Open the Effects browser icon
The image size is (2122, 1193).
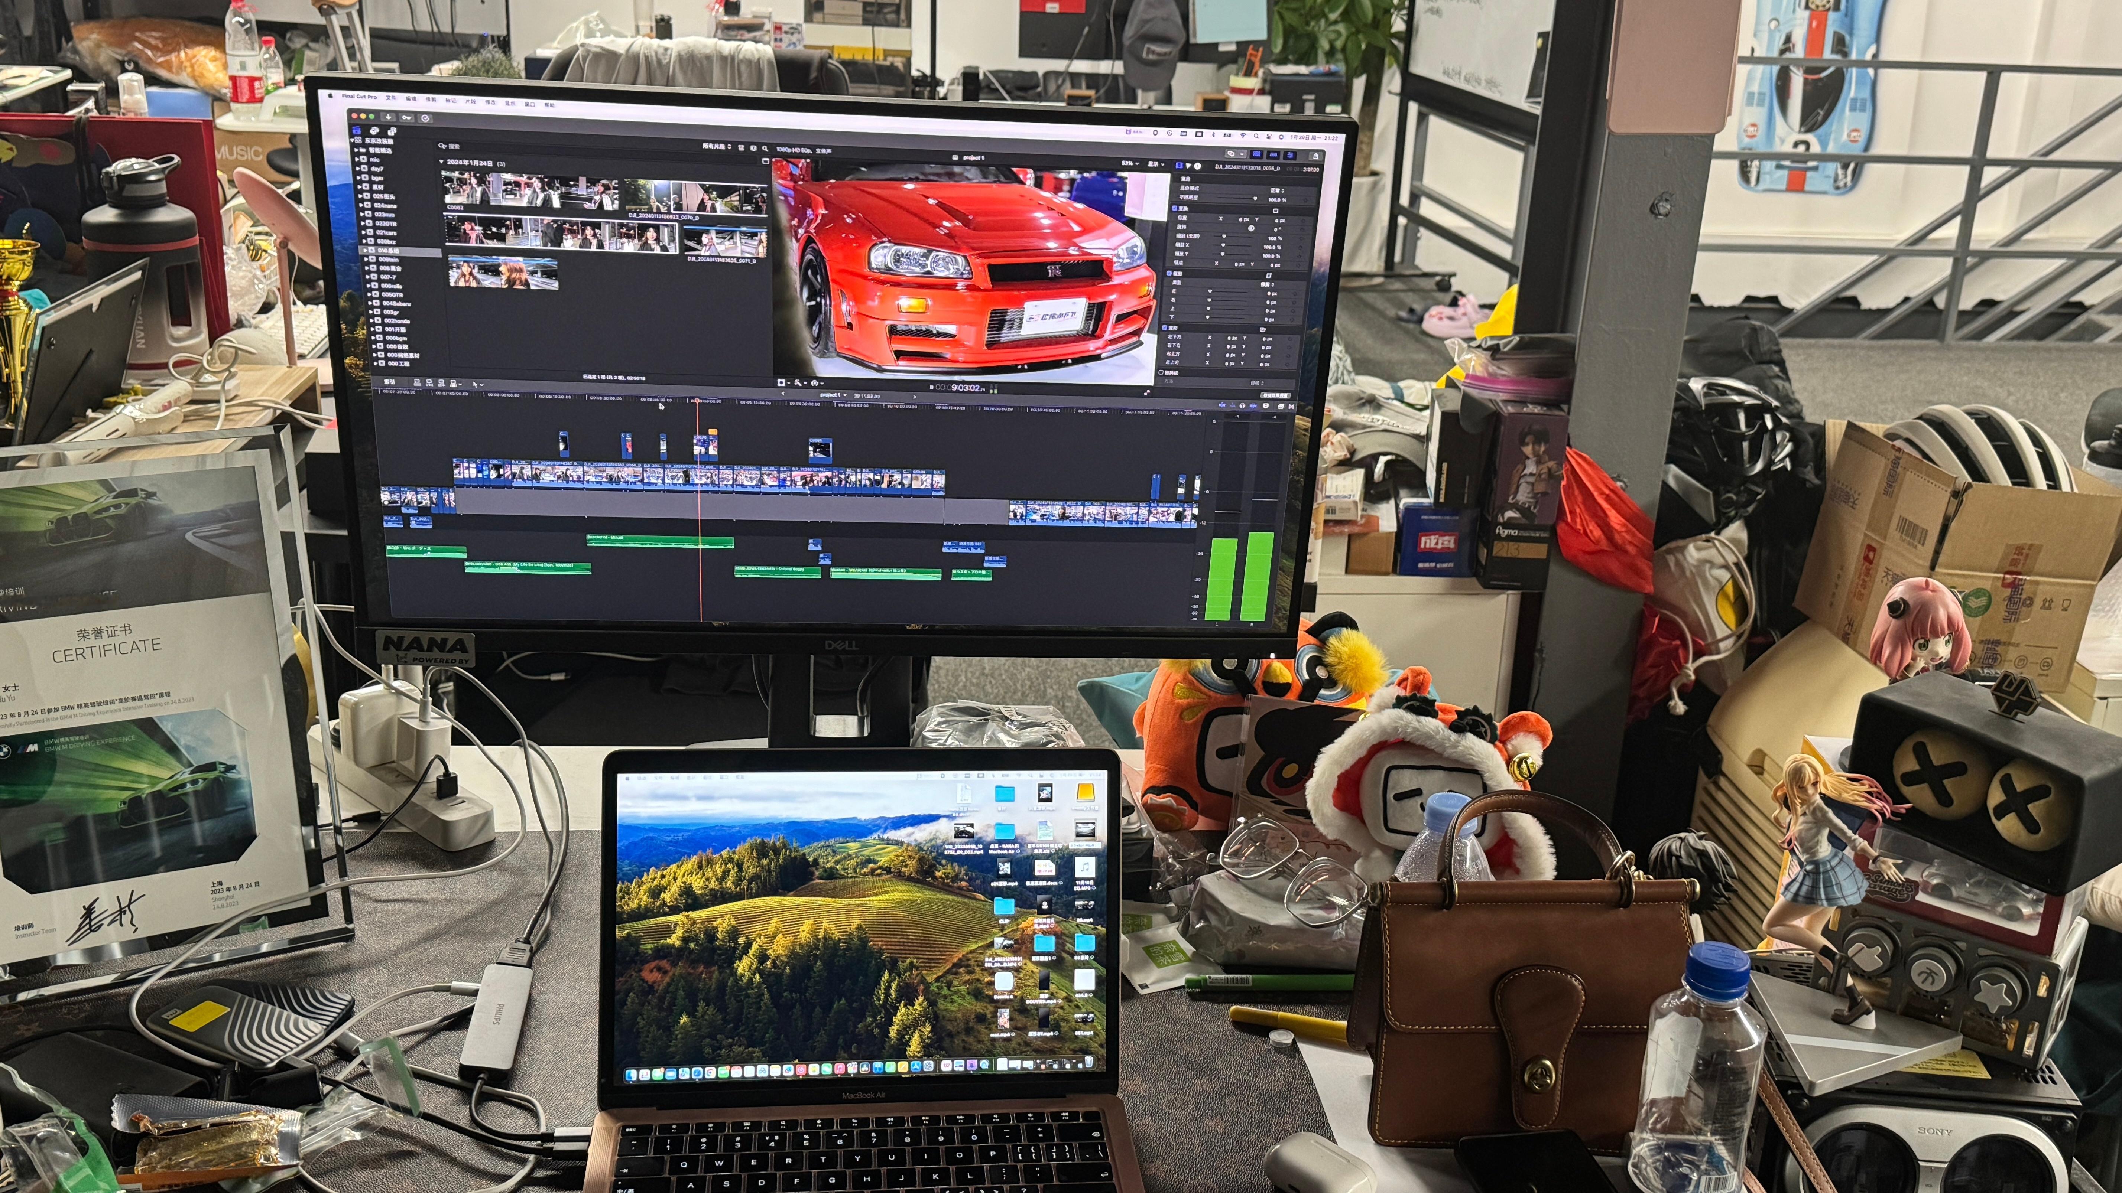tap(1281, 406)
